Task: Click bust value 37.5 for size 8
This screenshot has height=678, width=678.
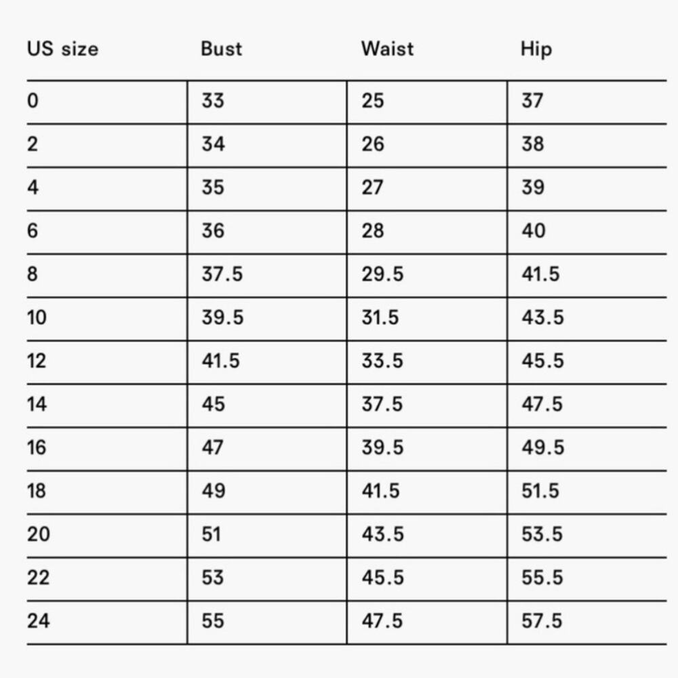Action: 222,275
